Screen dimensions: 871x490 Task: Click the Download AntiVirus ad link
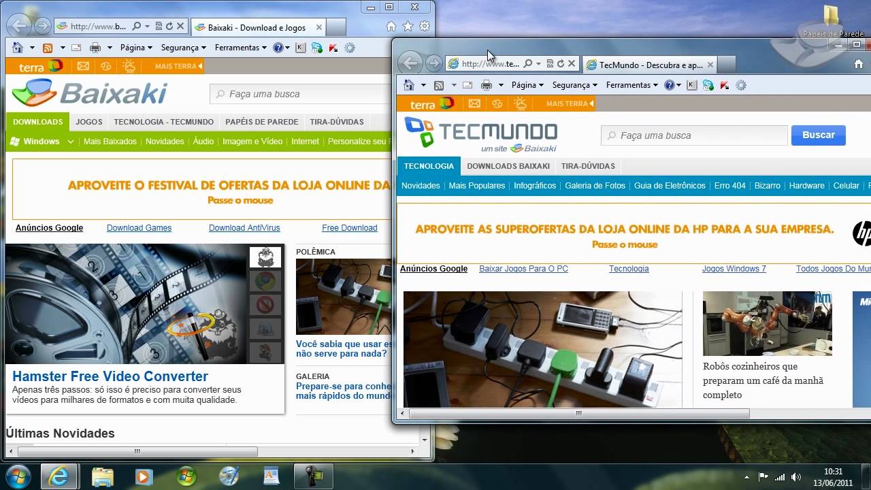click(244, 228)
